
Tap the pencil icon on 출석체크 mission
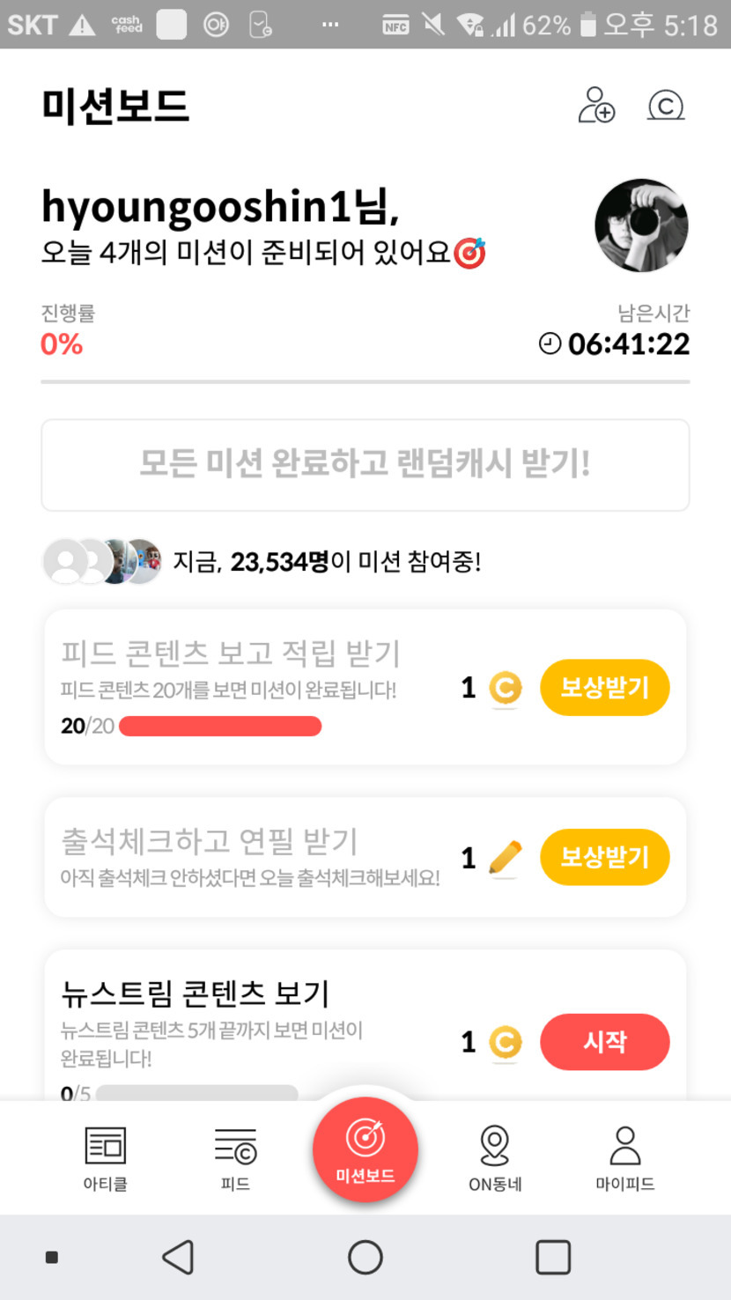[505, 858]
